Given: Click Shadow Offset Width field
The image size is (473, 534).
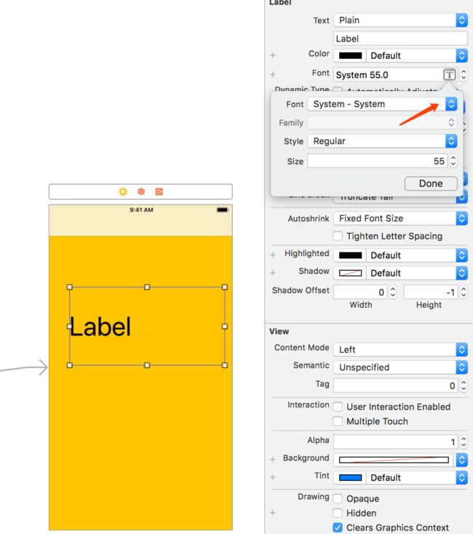Looking at the screenshot, I should tap(360, 292).
